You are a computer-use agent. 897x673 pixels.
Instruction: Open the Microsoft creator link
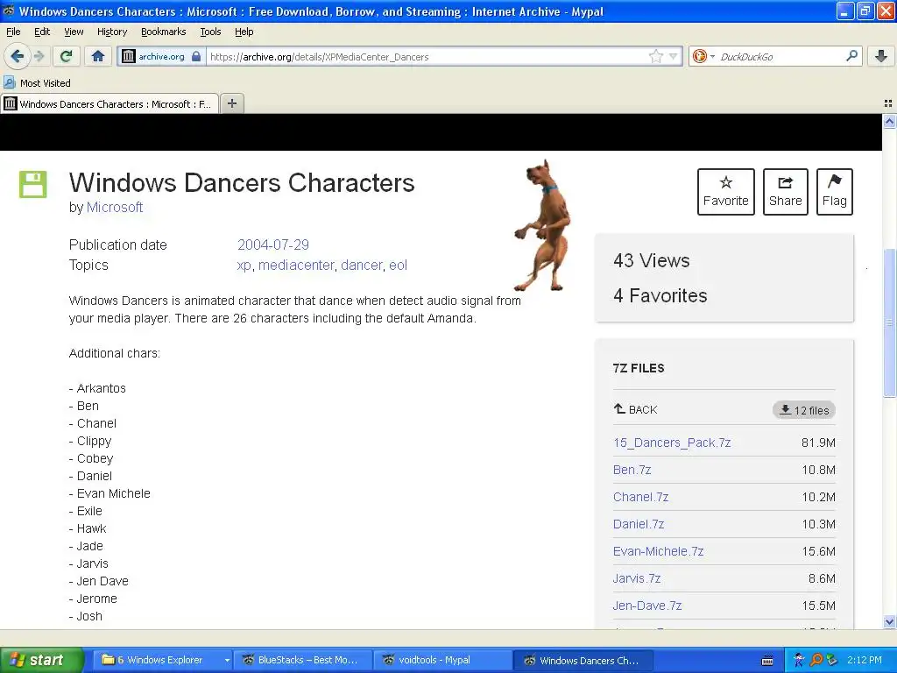point(115,207)
